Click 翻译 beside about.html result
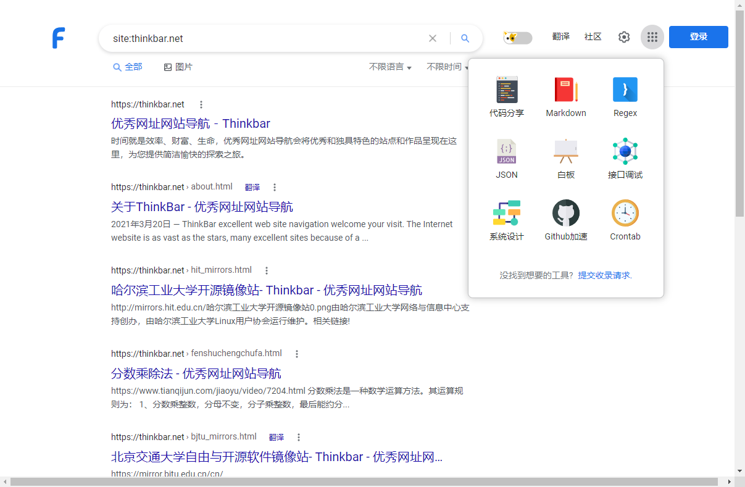This screenshot has width=745, height=487. pos(252,187)
